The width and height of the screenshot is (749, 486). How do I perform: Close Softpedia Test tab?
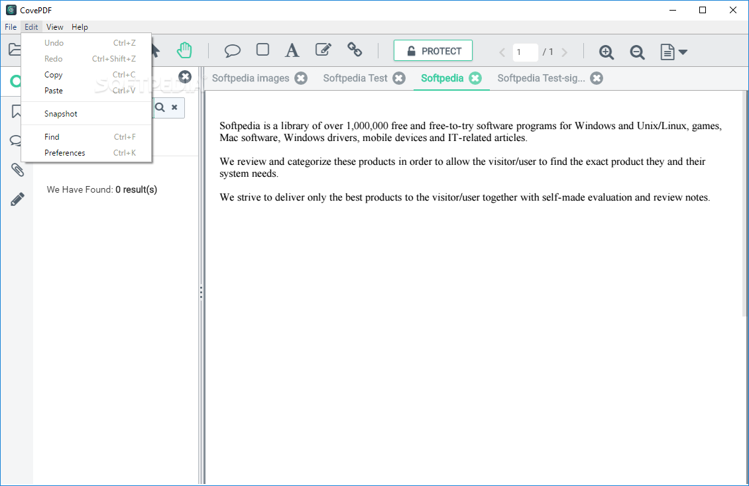coord(399,78)
